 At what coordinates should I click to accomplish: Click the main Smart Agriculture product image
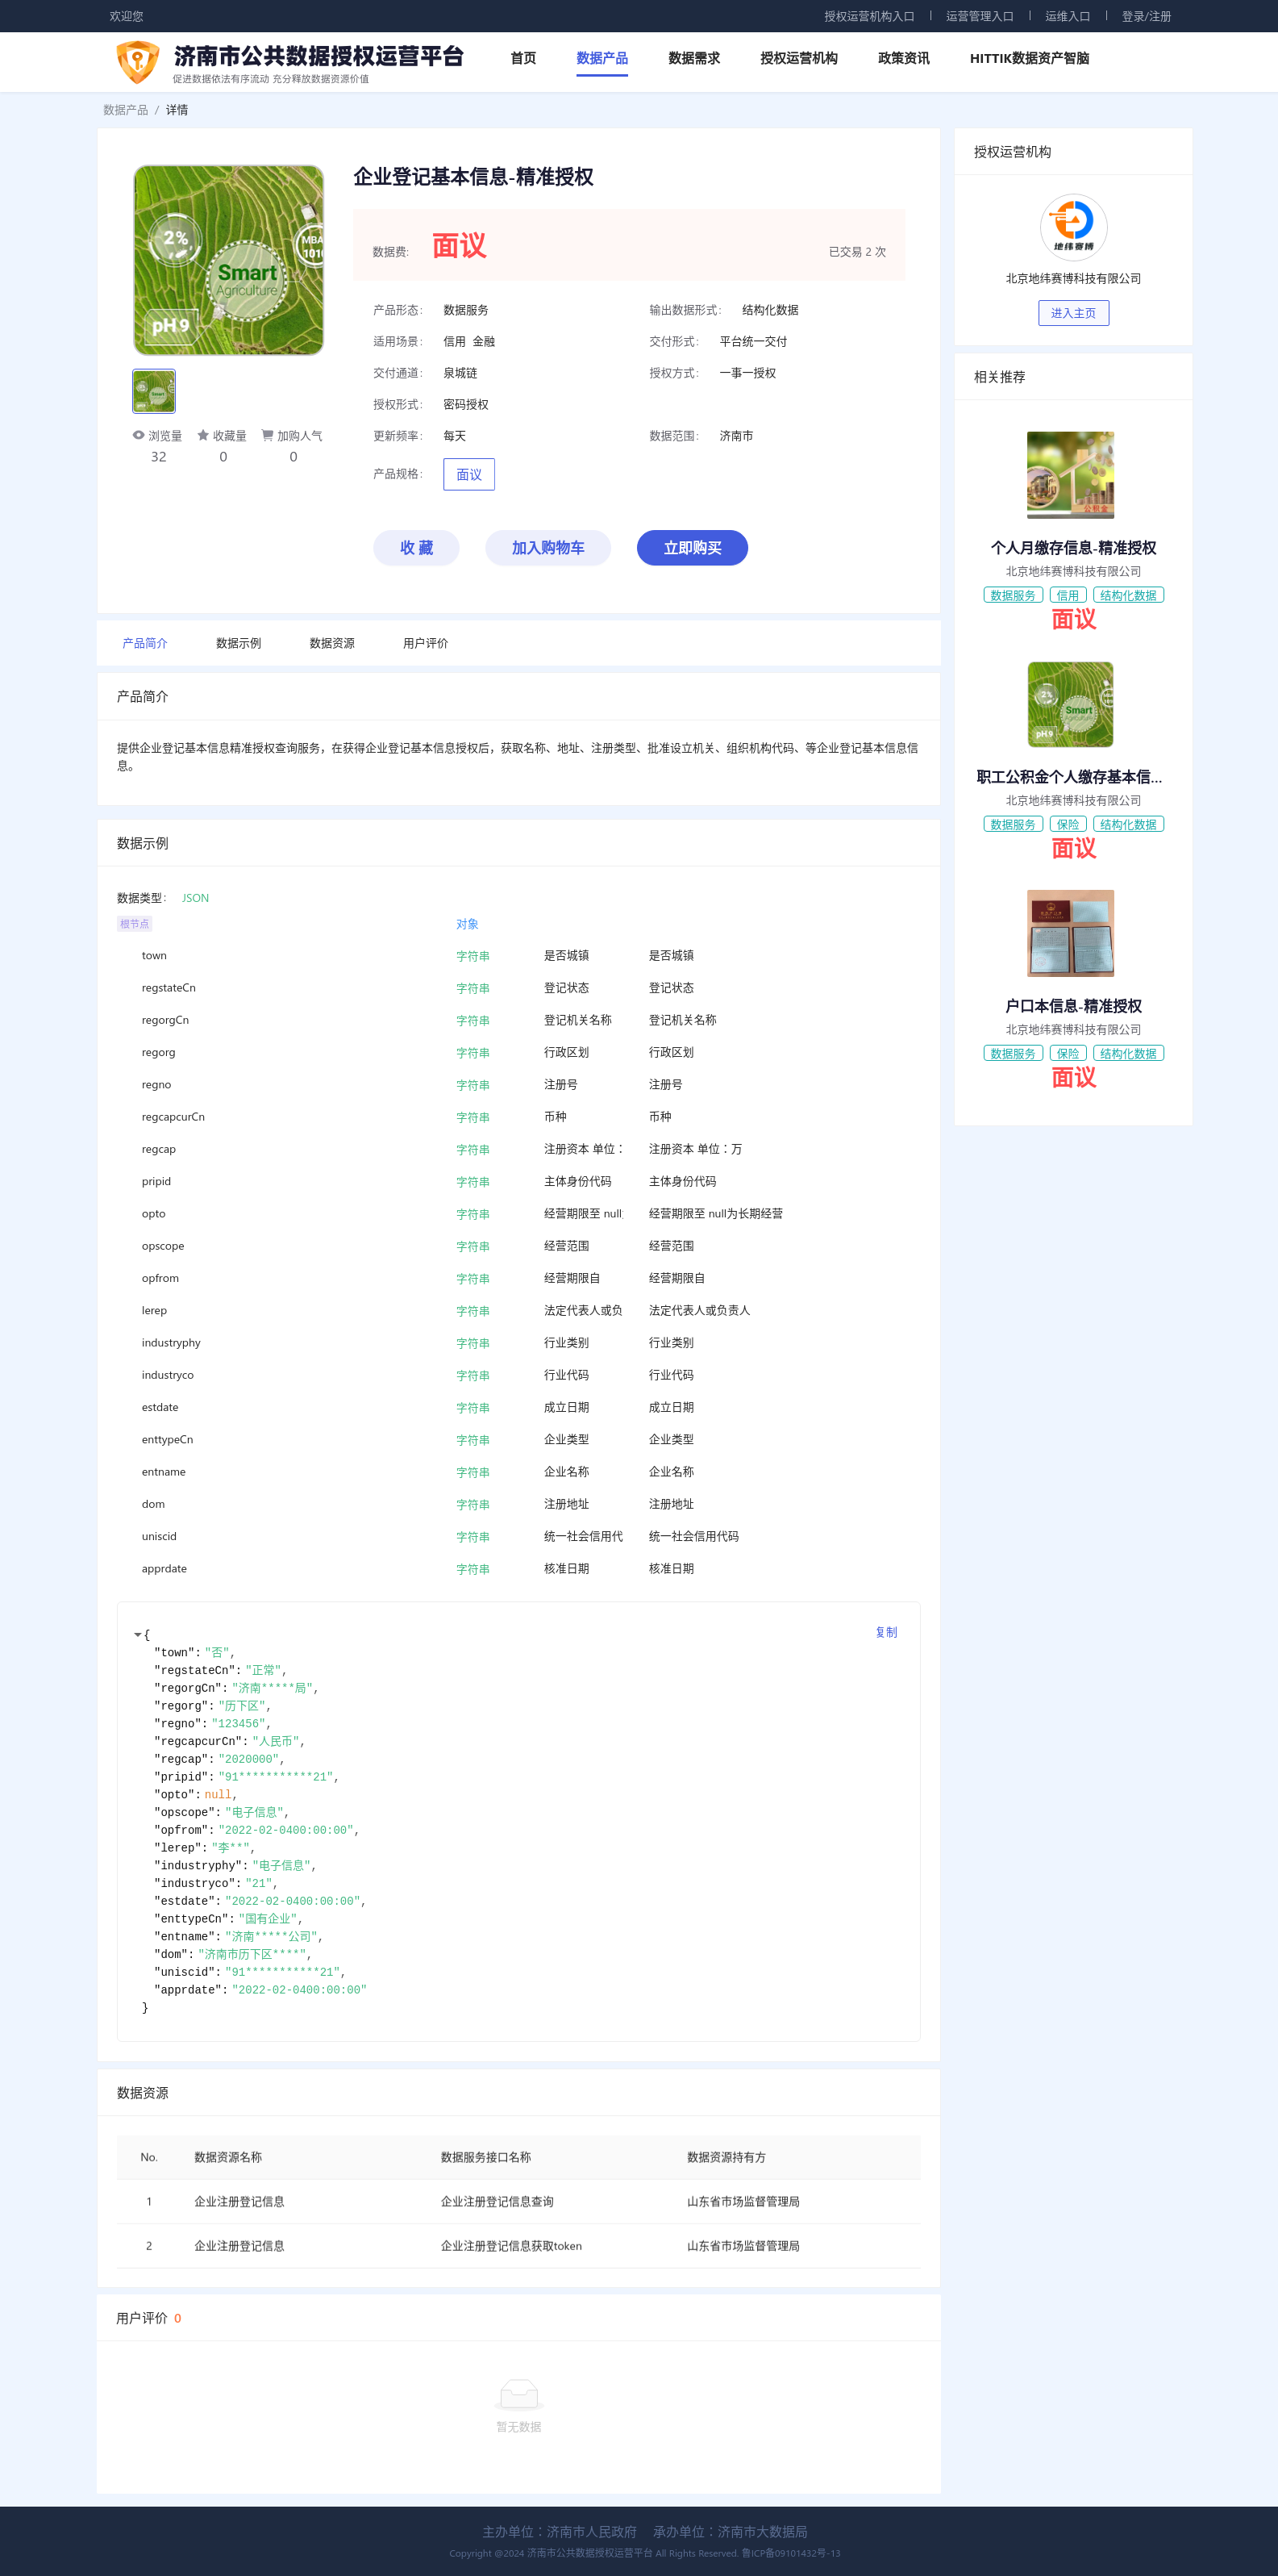[229, 260]
